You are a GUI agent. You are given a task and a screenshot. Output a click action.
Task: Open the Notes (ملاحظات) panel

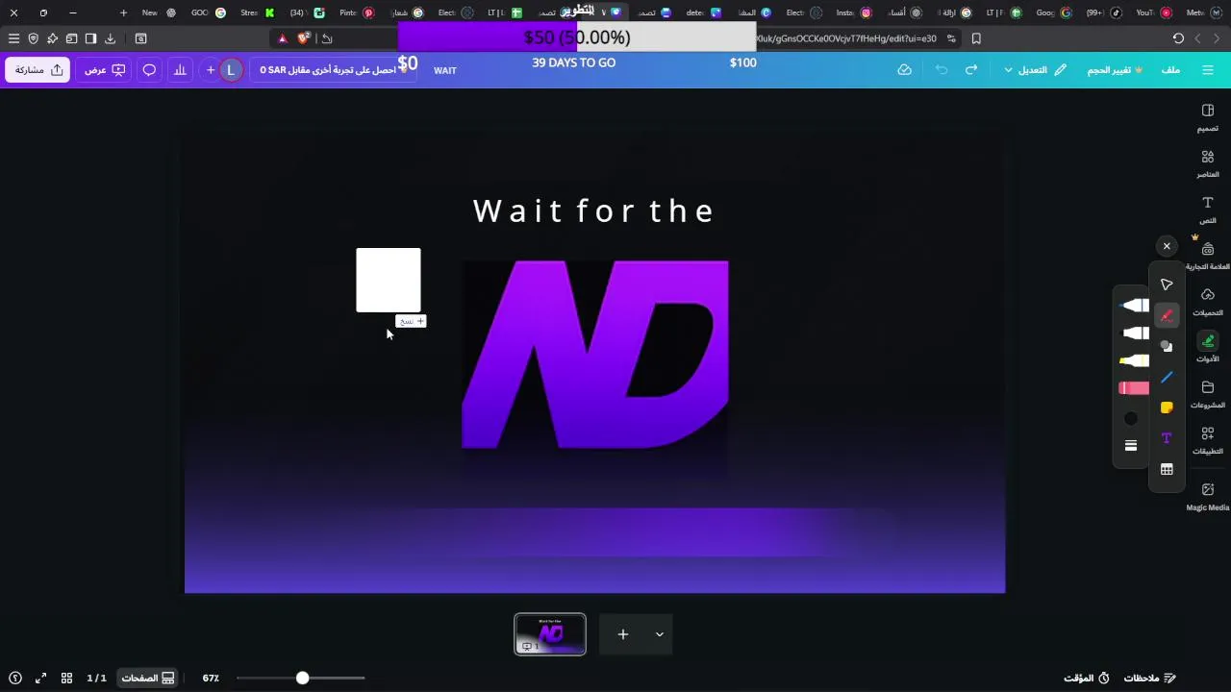[x=1149, y=678]
